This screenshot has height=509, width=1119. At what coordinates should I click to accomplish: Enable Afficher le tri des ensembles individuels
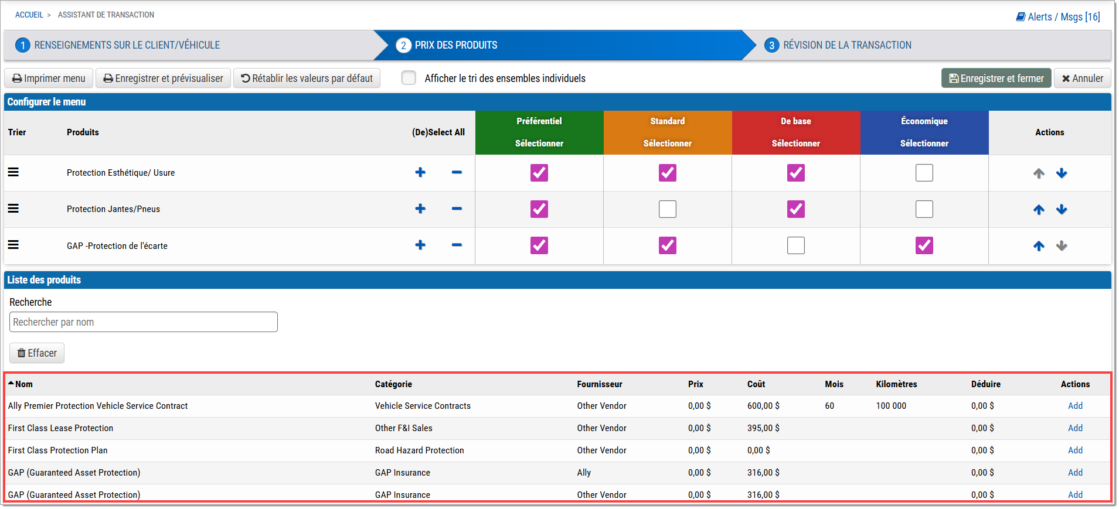(x=409, y=78)
